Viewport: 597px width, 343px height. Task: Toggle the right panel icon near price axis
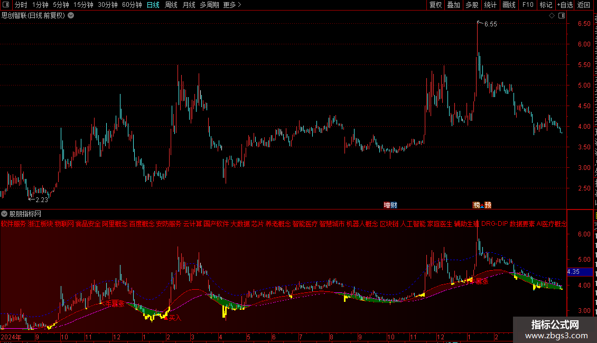pos(562,16)
